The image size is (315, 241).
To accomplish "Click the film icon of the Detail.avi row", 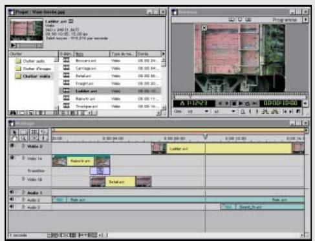I will (x=67, y=76).
